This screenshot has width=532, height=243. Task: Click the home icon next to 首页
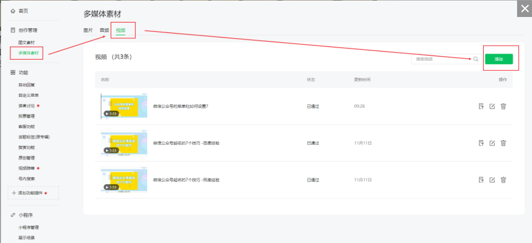pyautogui.click(x=13, y=11)
